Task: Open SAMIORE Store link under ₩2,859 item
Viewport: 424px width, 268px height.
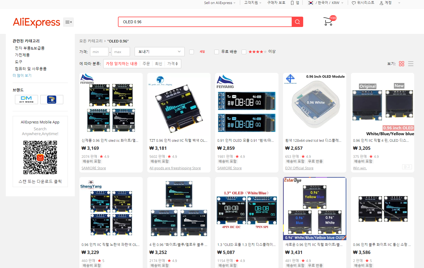Action: coord(230,168)
